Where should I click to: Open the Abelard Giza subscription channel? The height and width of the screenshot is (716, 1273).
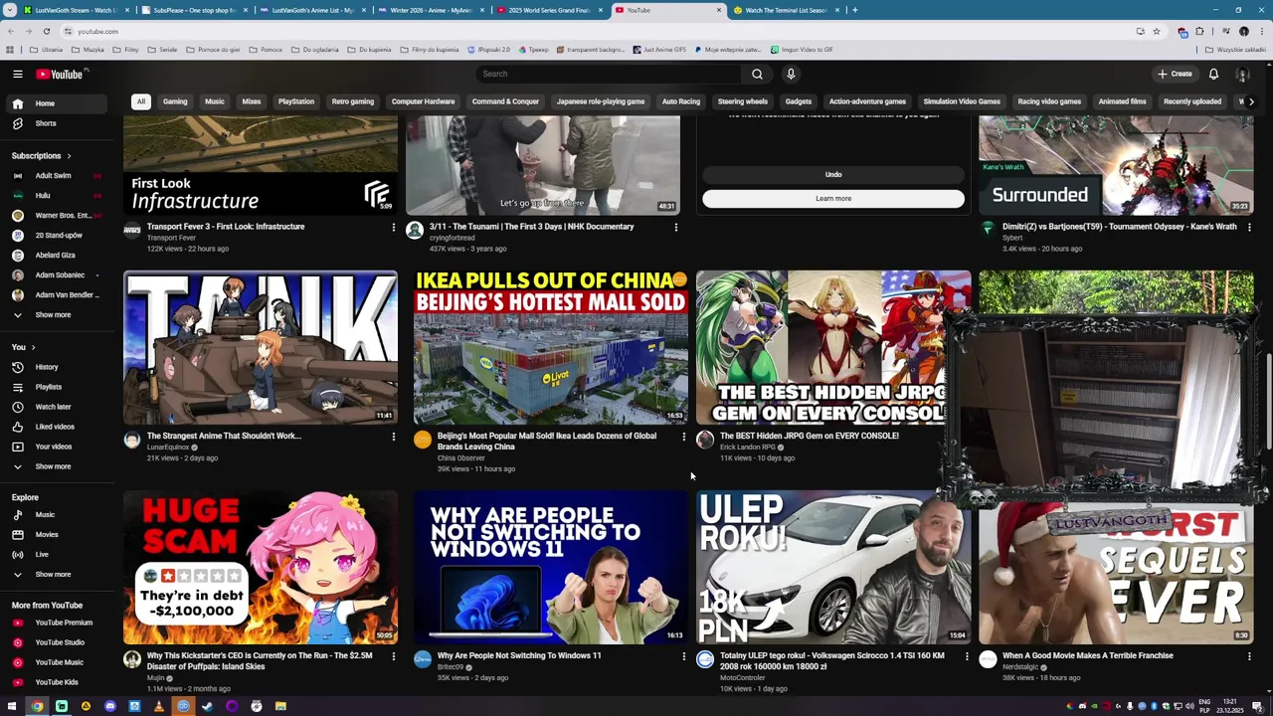[x=59, y=255]
